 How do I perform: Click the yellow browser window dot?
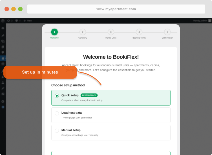click(14, 9)
